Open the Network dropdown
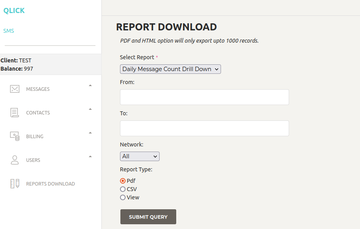This screenshot has height=229, width=360. pos(139,156)
